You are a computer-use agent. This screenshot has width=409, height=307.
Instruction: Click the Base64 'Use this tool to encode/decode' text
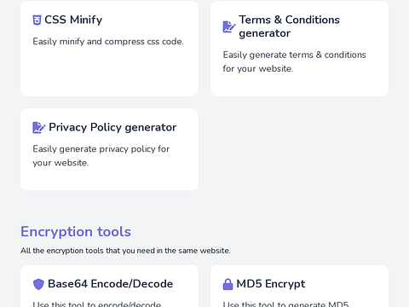[96, 304]
